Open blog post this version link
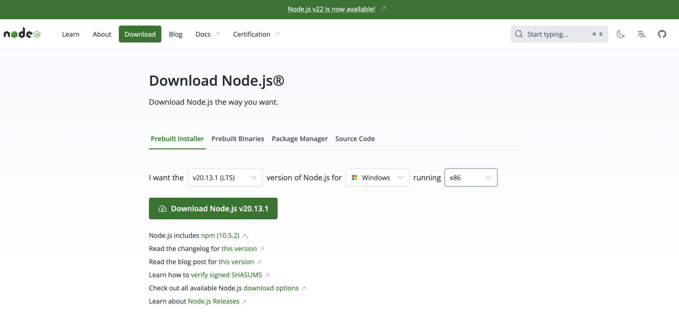The height and width of the screenshot is (324, 679). 236,262
